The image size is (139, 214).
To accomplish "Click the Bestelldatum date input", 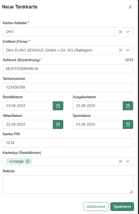I will 28,106.
